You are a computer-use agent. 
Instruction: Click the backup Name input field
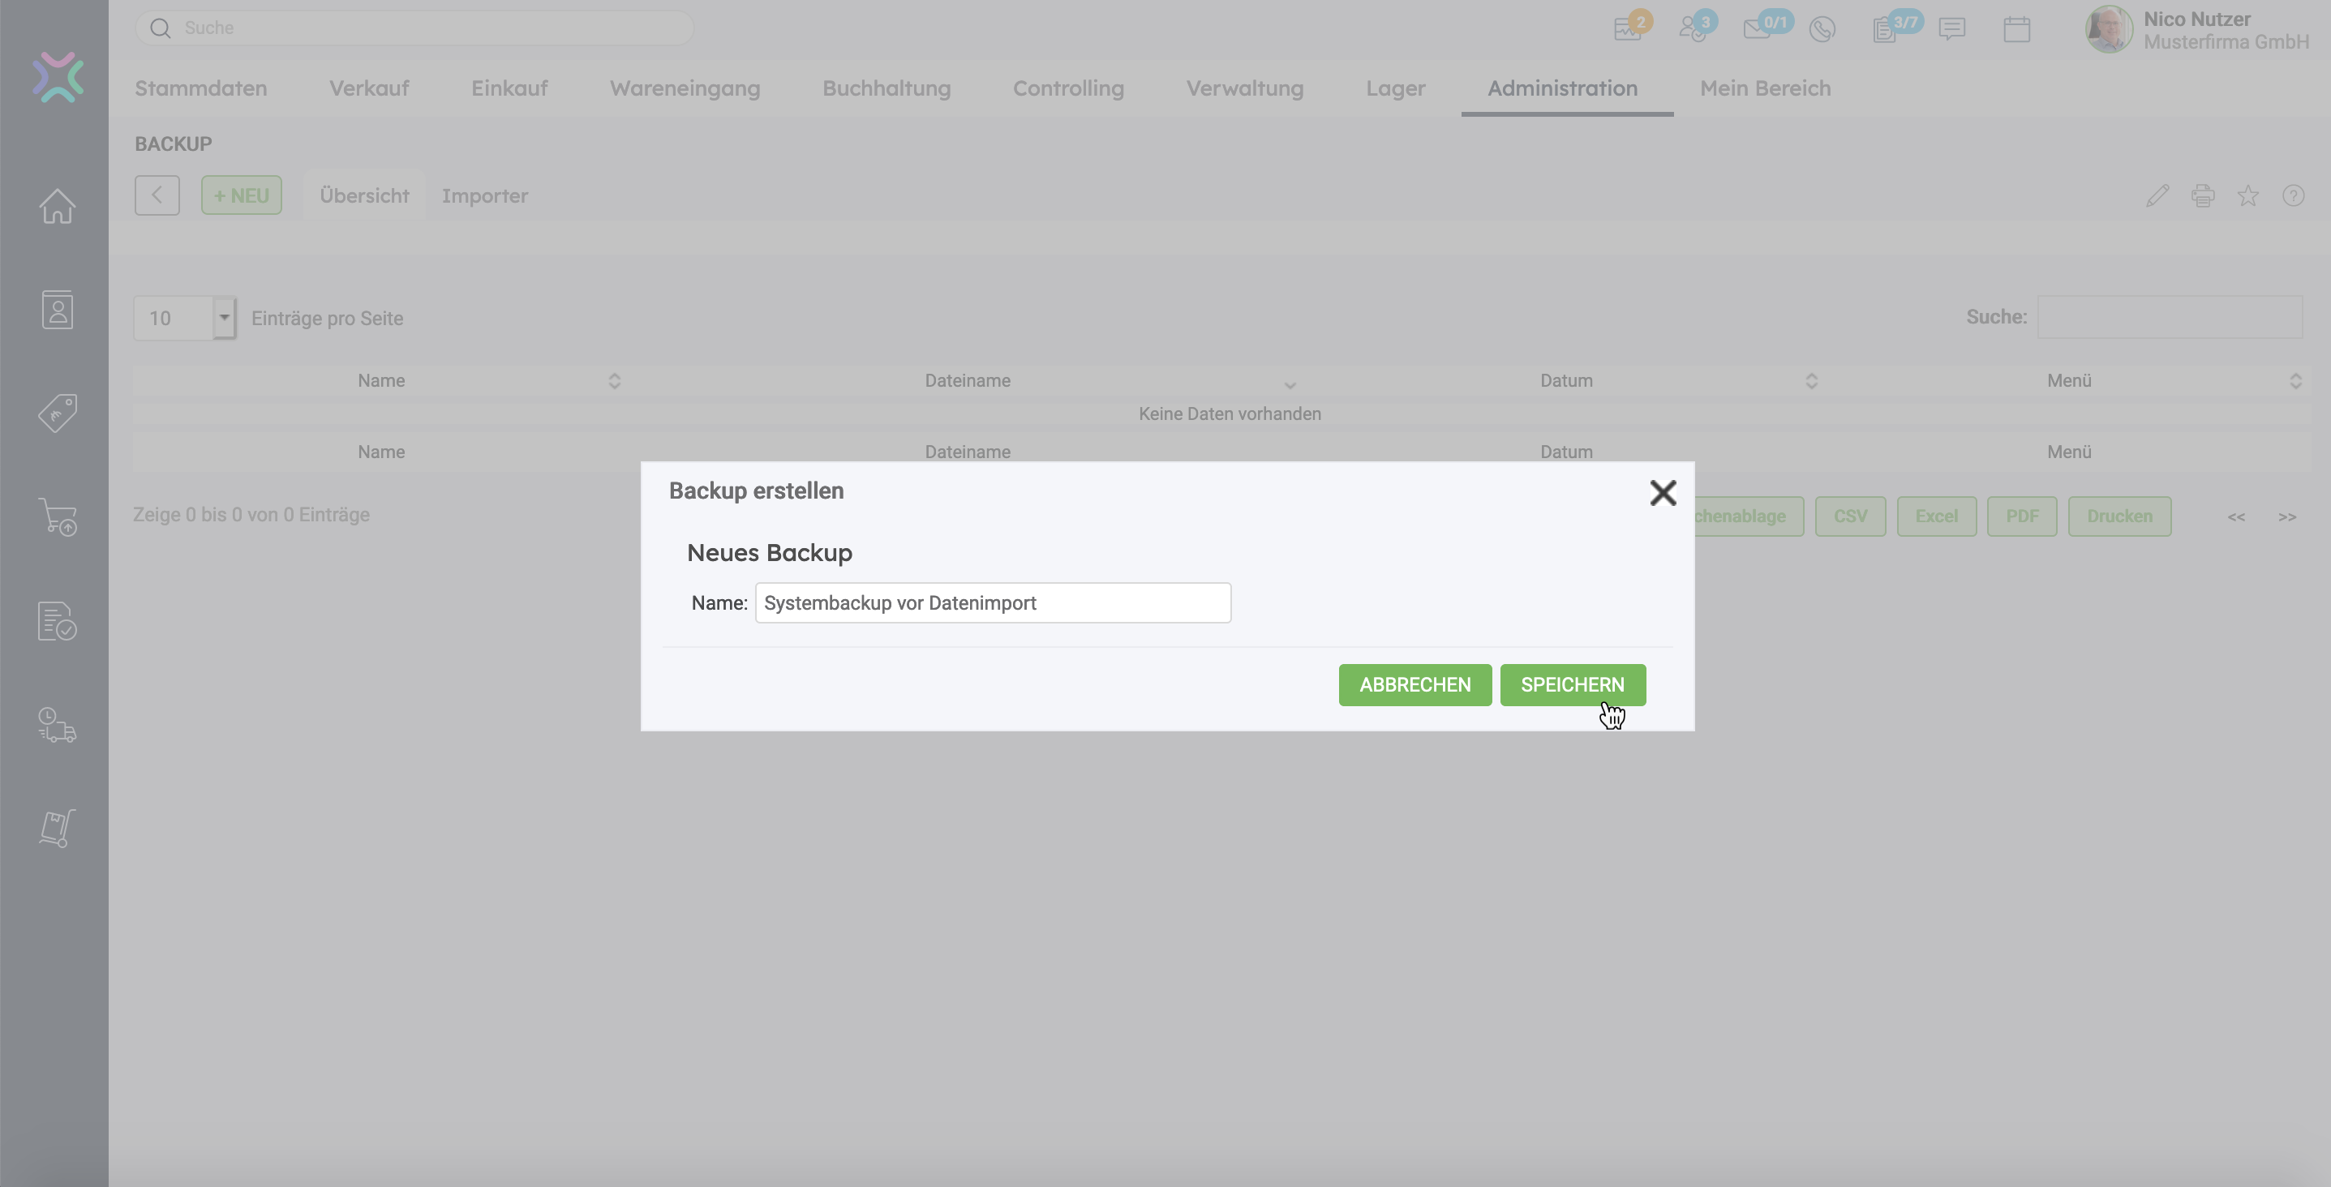click(x=993, y=602)
